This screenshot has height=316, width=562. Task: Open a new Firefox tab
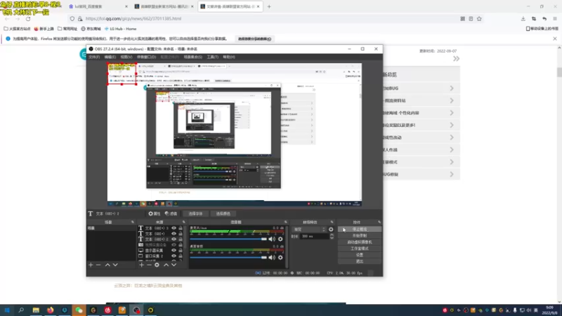pos(269,6)
